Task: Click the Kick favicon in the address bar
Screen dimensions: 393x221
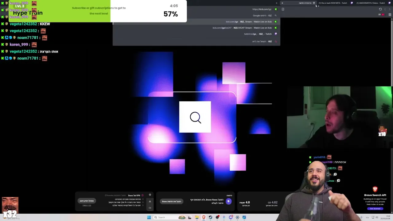Action: coord(276,9)
